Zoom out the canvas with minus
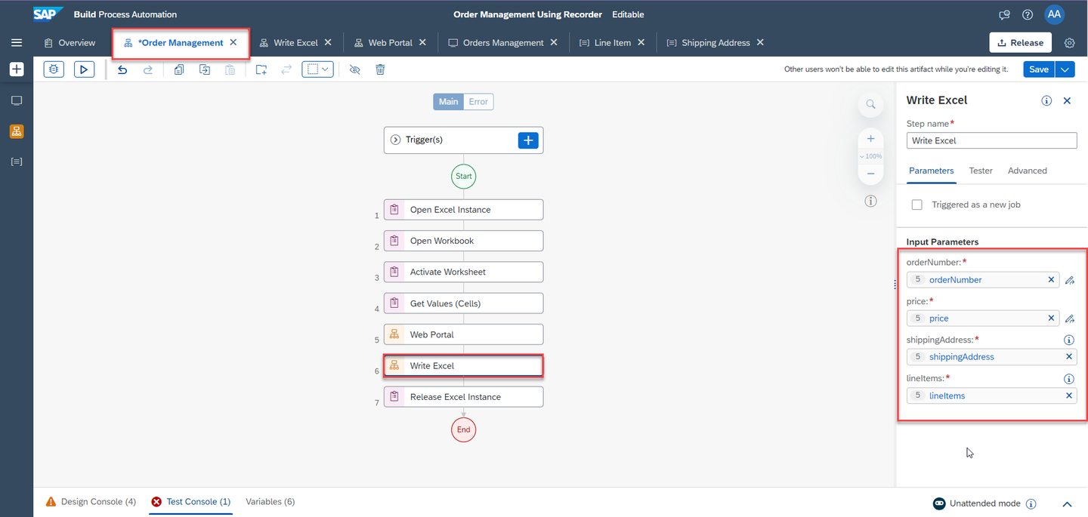The width and height of the screenshot is (1088, 517). 870,174
